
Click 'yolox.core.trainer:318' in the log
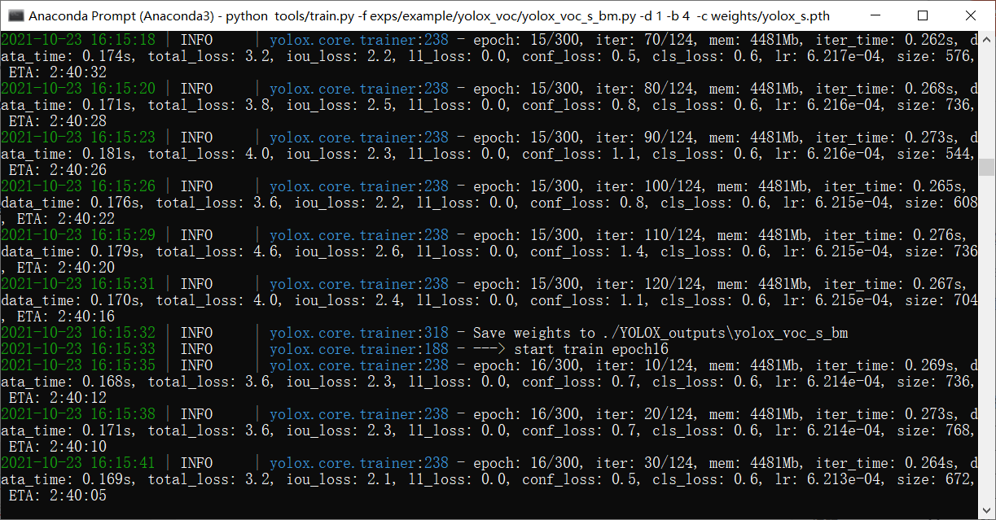359,333
